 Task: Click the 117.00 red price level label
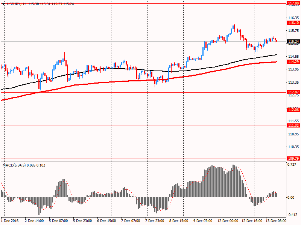pos(293,3)
